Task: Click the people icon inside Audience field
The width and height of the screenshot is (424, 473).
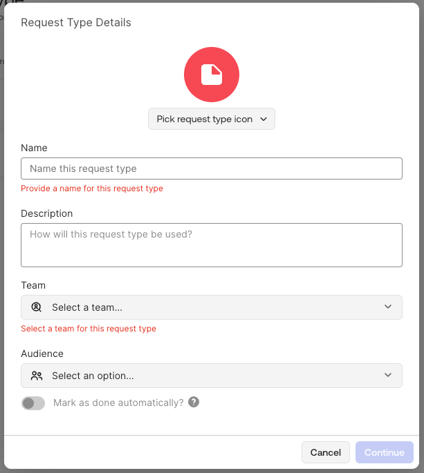Action: pyautogui.click(x=37, y=376)
